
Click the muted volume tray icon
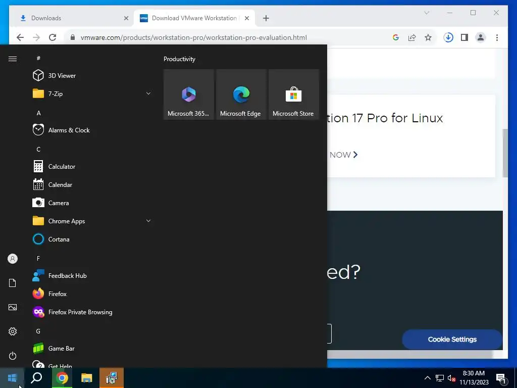451,378
